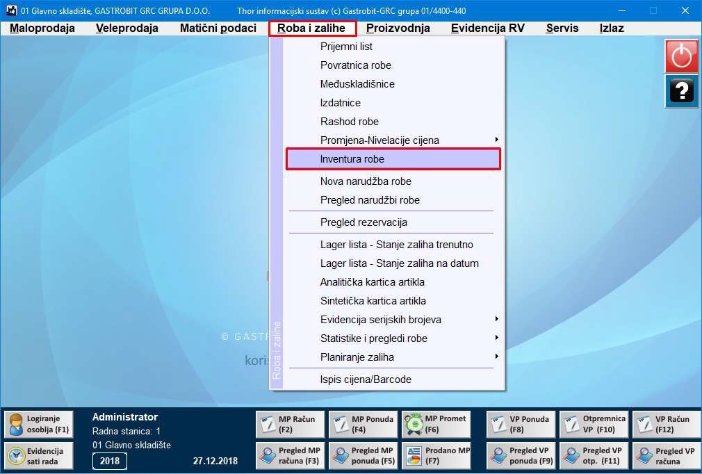Select Inventura robe entry
The height and width of the screenshot is (474, 702).
[x=393, y=159]
